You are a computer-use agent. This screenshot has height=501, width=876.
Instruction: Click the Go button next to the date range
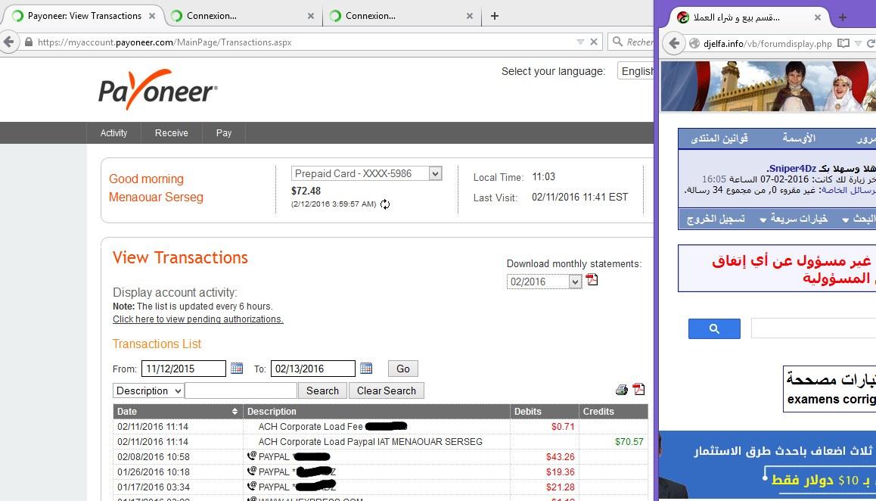pos(402,369)
